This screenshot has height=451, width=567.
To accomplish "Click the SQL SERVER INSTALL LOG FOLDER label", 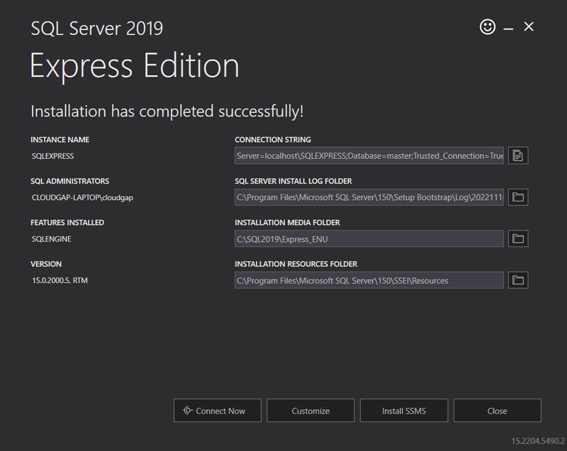I will click(x=293, y=181).
